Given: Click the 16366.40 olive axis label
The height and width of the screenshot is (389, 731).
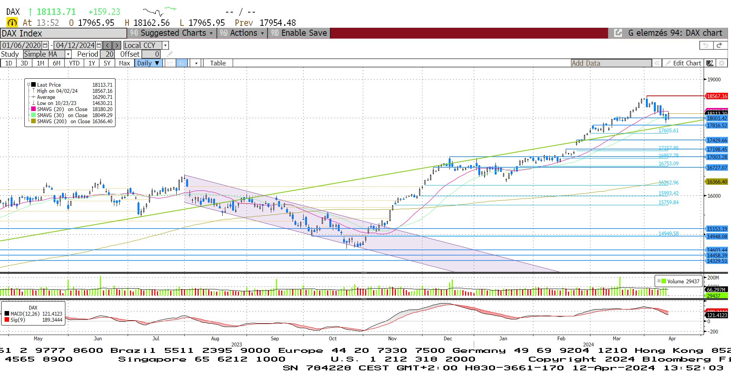Looking at the screenshot, I should point(717,182).
